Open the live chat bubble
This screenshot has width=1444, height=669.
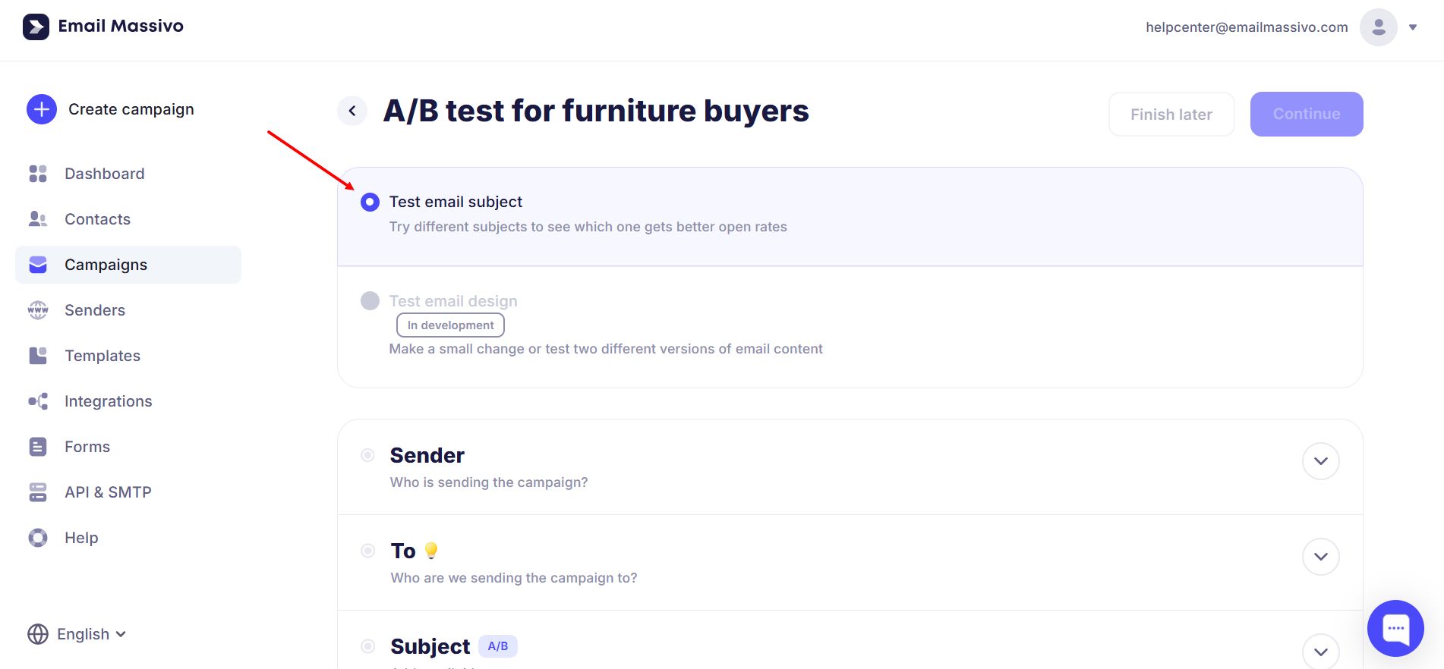pos(1395,628)
